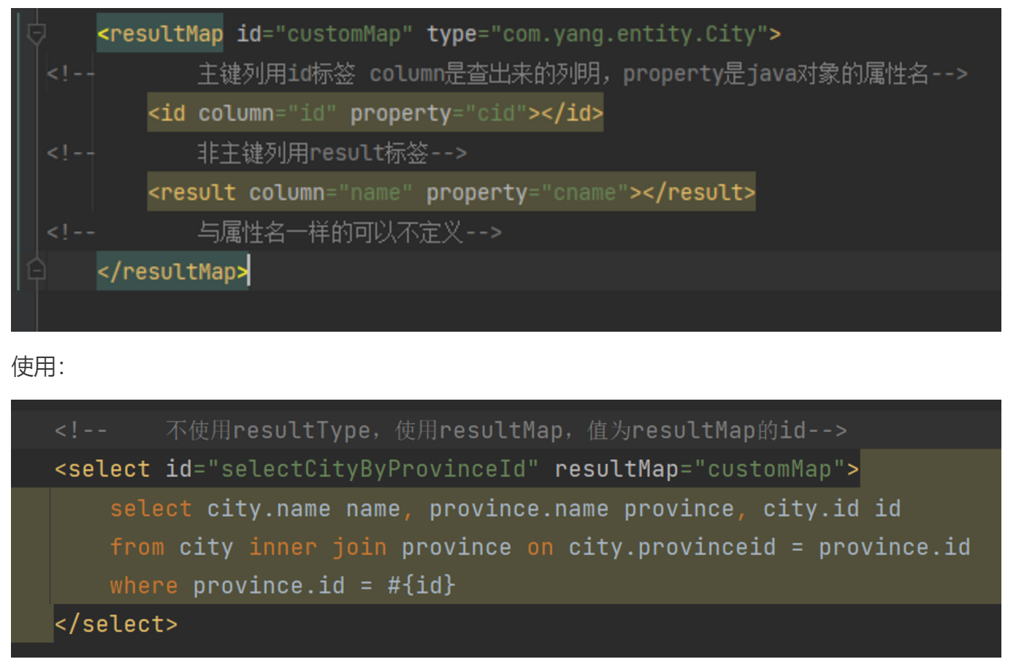Click the opening <resultMap tag name
The width and height of the screenshot is (1016, 670).
coord(161,34)
